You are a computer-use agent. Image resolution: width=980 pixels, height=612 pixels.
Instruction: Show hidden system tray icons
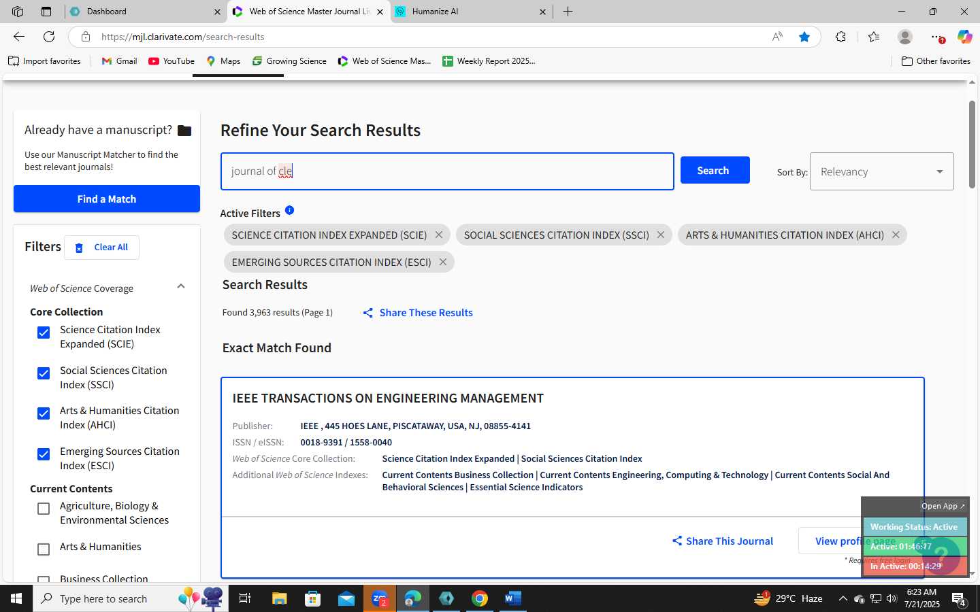tap(843, 598)
